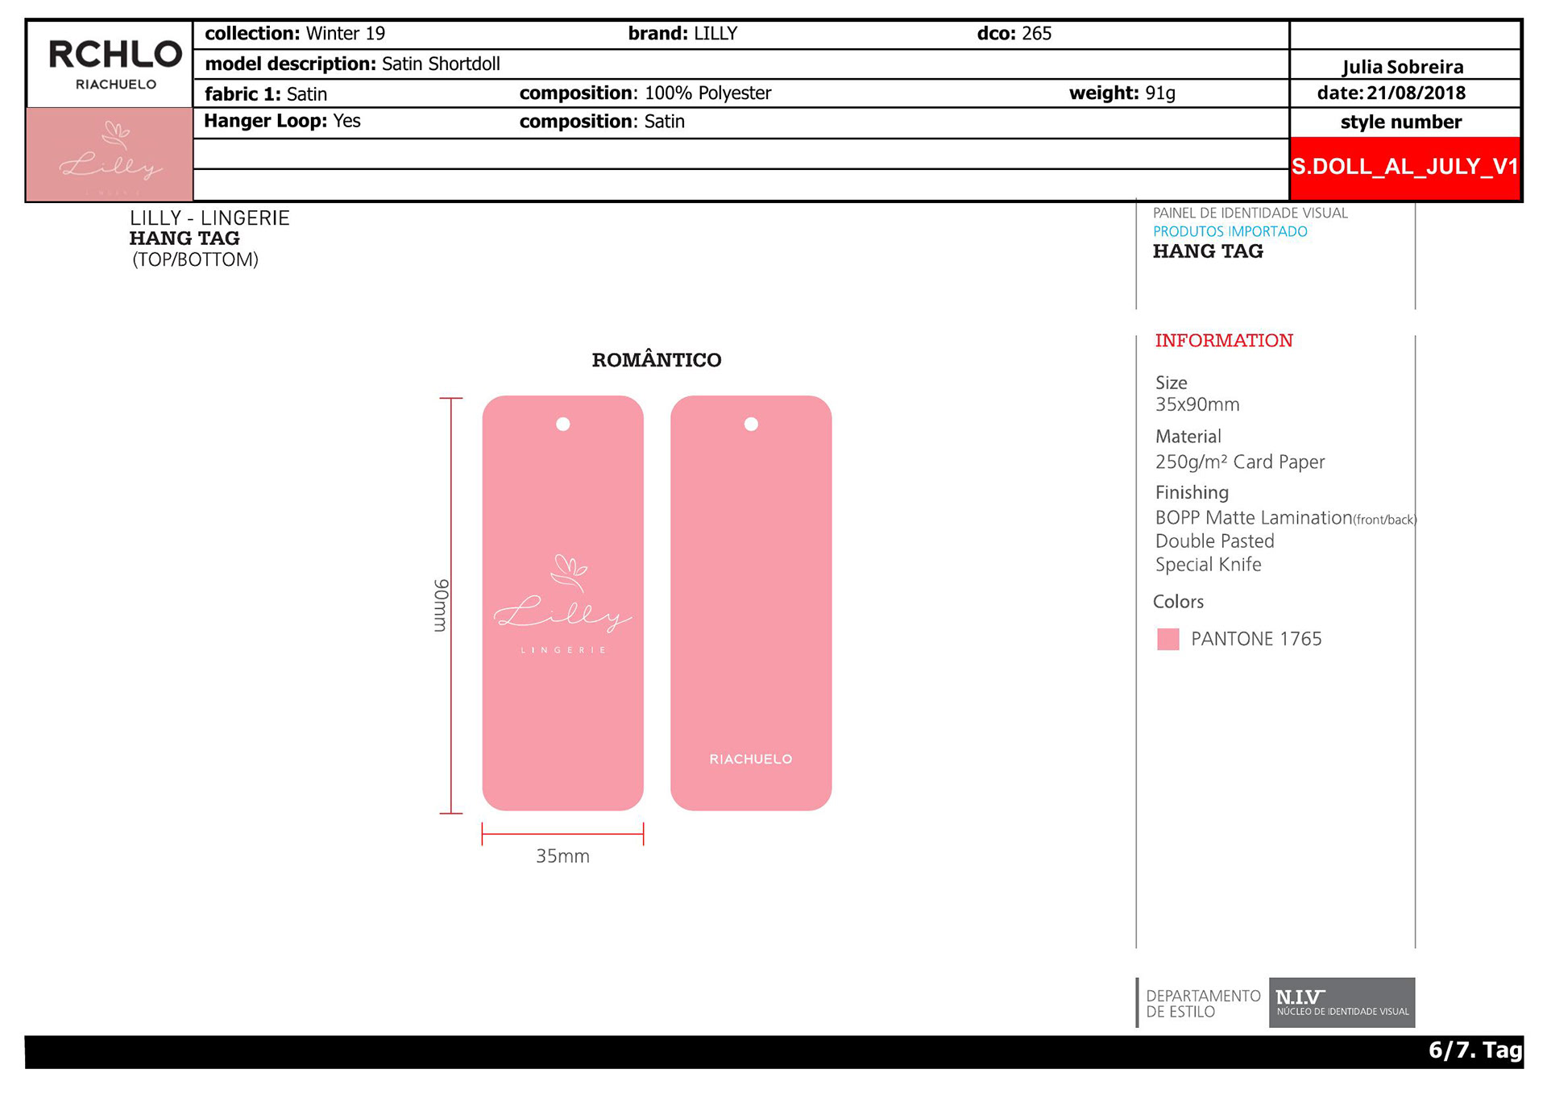Click the 90mm vertical dimension label
Screen dimensions: 1547x1094
441,605
